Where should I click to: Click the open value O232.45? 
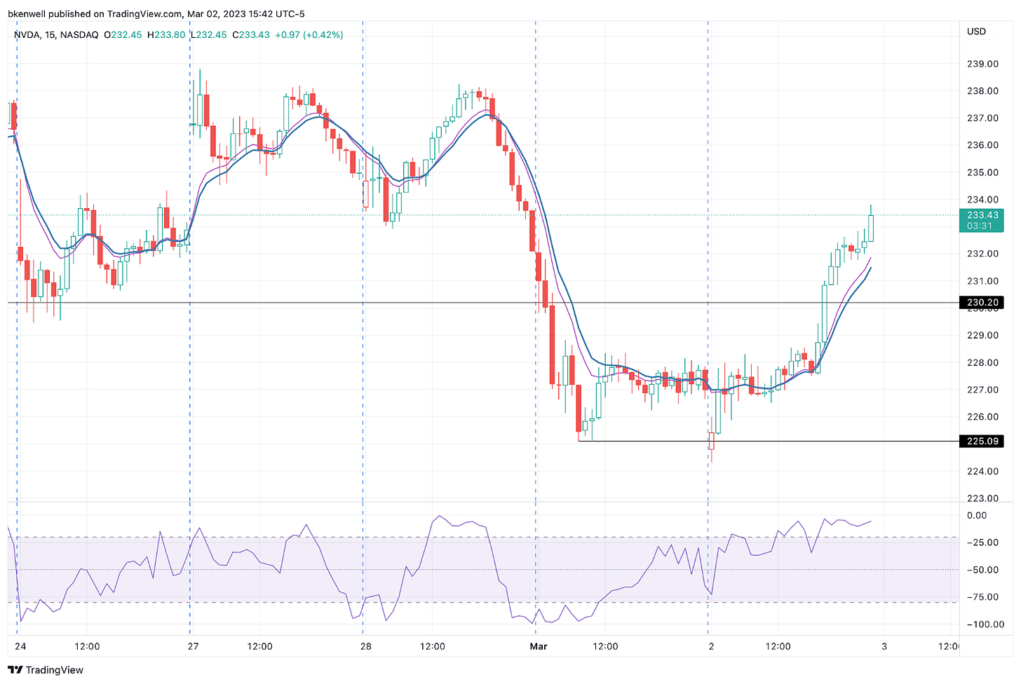[123, 34]
